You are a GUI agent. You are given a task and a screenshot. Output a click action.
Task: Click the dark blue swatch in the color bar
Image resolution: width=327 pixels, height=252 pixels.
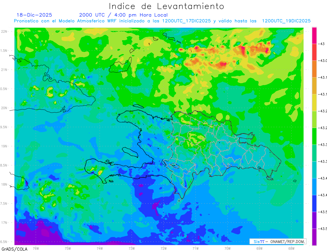(314, 203)
